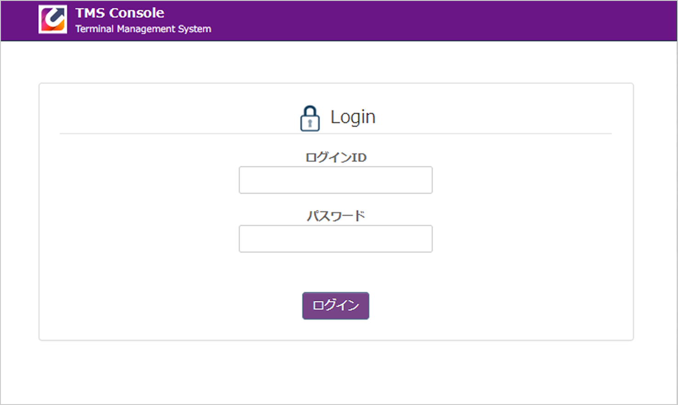The image size is (678, 405).
Task: Click the word Management in header subtitle
Action: click(x=146, y=29)
